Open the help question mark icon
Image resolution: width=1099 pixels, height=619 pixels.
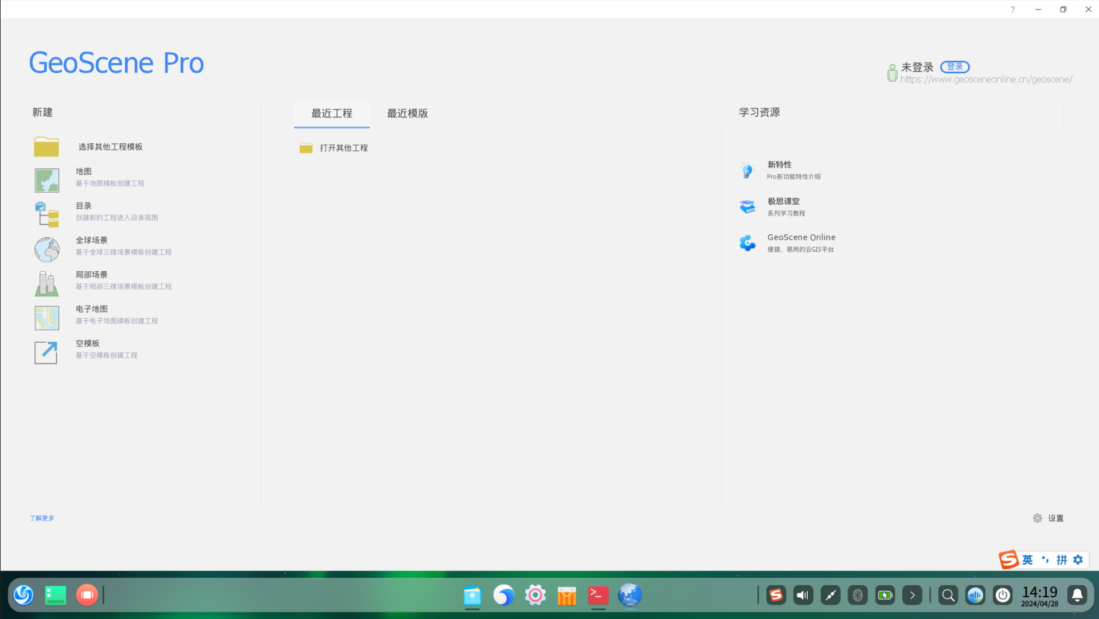pos(1013,9)
